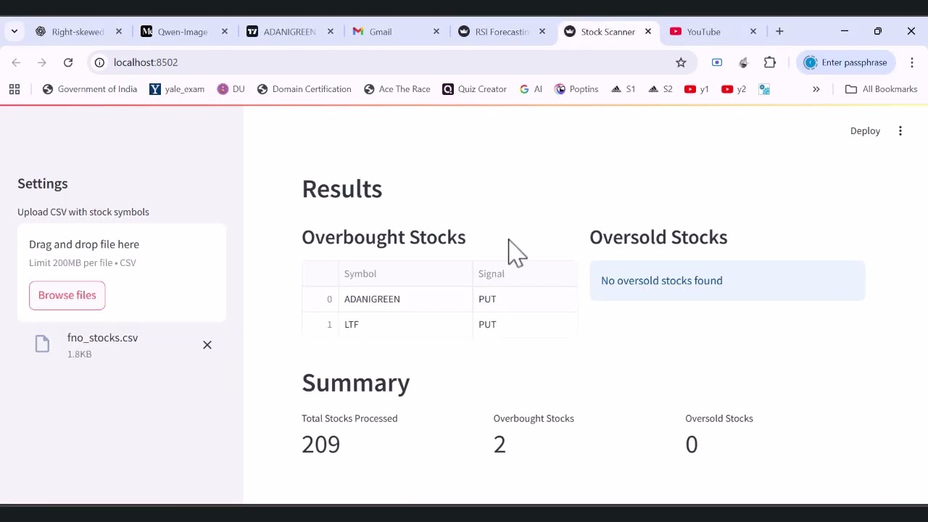Click the extension icon left of puzzle

pos(743,62)
